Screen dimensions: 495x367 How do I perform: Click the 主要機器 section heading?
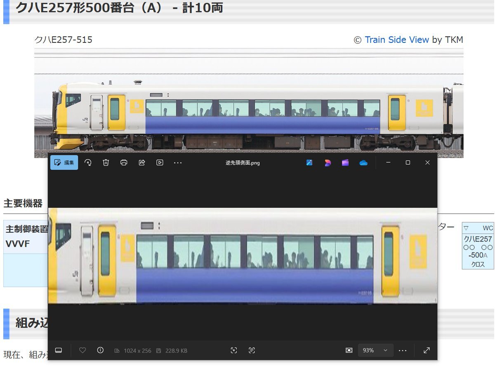(x=23, y=203)
